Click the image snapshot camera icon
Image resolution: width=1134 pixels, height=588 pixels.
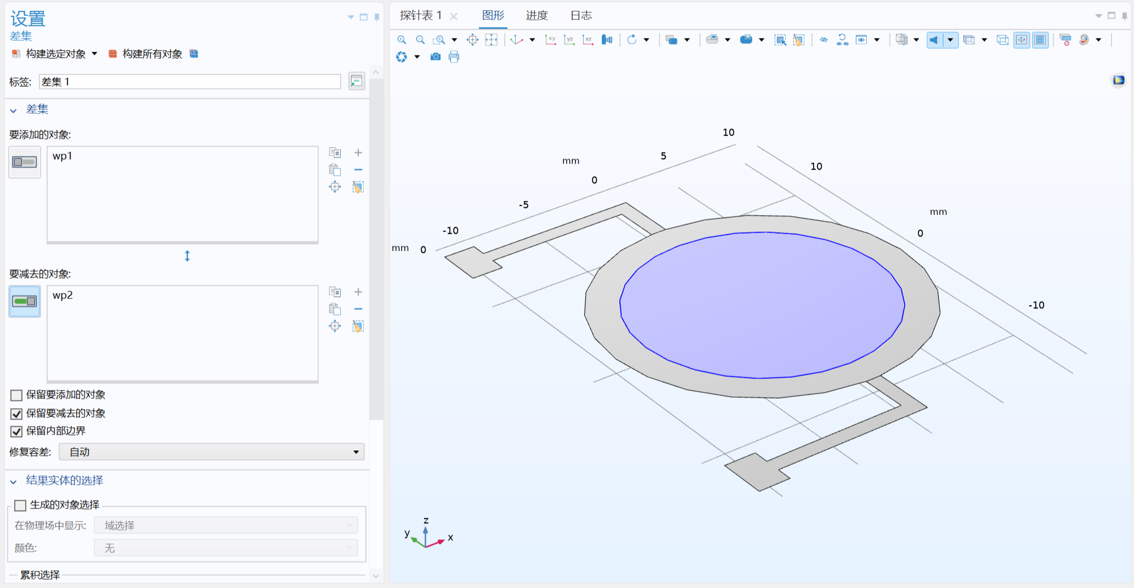(x=436, y=56)
